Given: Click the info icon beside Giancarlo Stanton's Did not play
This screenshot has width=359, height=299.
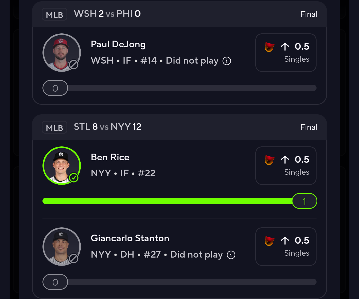Looking at the screenshot, I should point(231,255).
